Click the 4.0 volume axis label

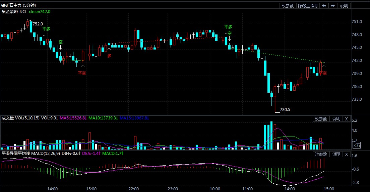click(x=355, y=130)
